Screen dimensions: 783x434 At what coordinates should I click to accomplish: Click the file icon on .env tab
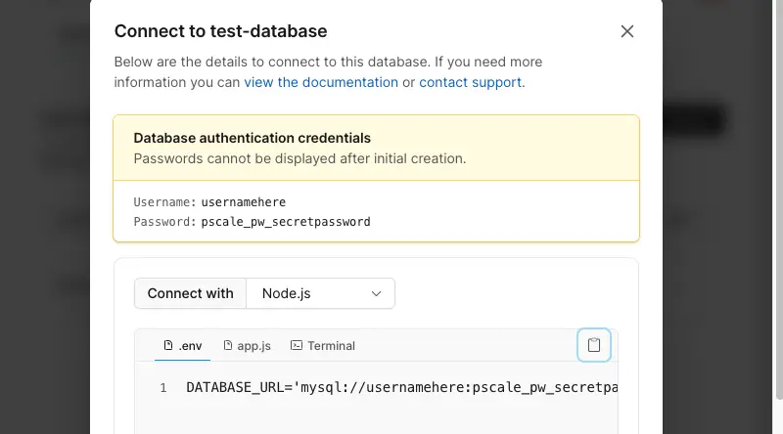pos(168,346)
